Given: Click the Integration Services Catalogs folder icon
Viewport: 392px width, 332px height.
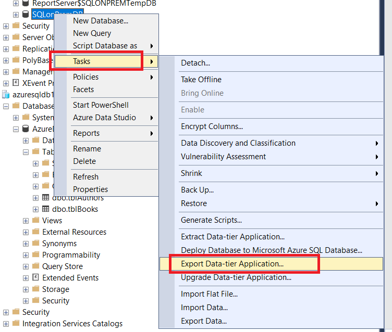Looking at the screenshot, I should click(x=16, y=324).
